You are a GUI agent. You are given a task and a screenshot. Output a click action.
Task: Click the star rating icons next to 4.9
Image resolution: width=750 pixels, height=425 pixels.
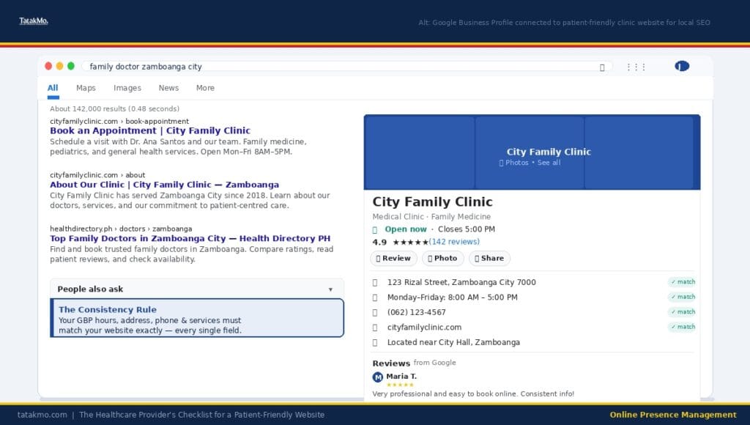[410, 242]
